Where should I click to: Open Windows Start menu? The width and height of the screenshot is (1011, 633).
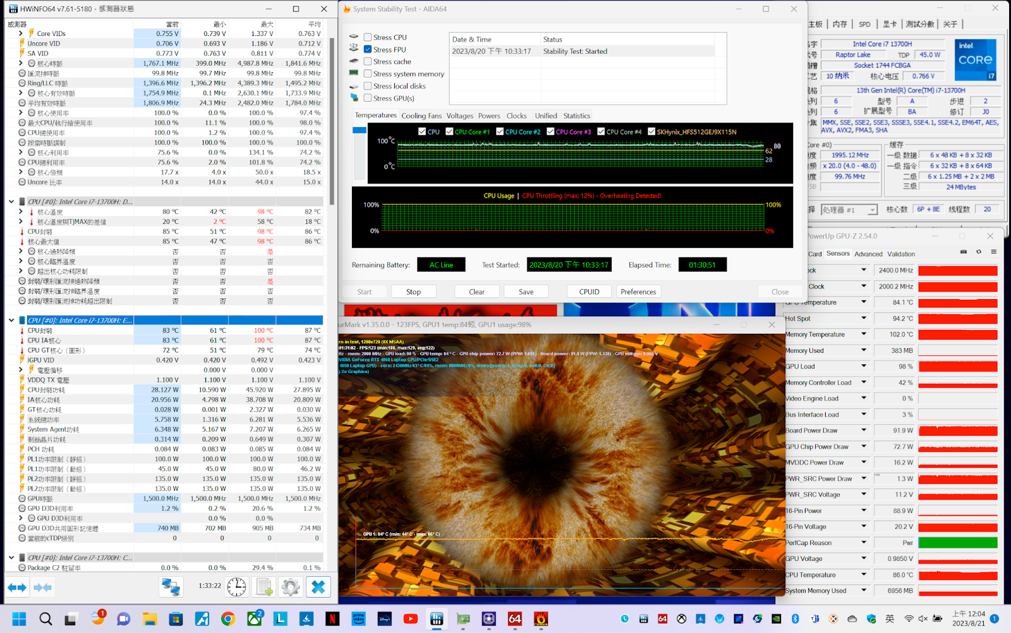click(20, 618)
